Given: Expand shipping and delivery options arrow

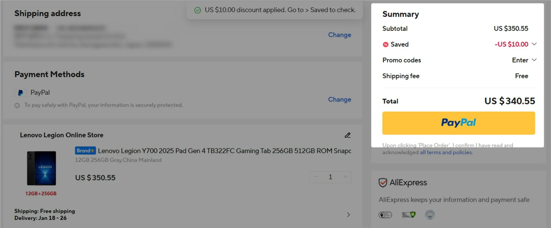Looking at the screenshot, I should (348, 215).
